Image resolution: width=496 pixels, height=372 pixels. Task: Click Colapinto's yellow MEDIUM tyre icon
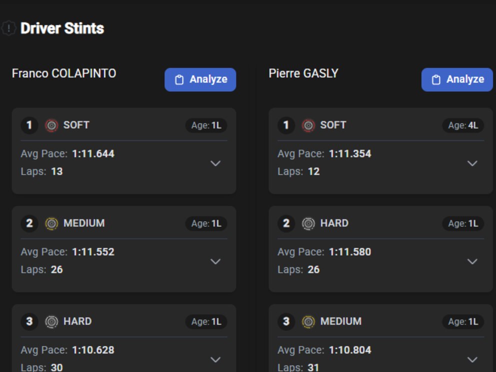point(51,223)
